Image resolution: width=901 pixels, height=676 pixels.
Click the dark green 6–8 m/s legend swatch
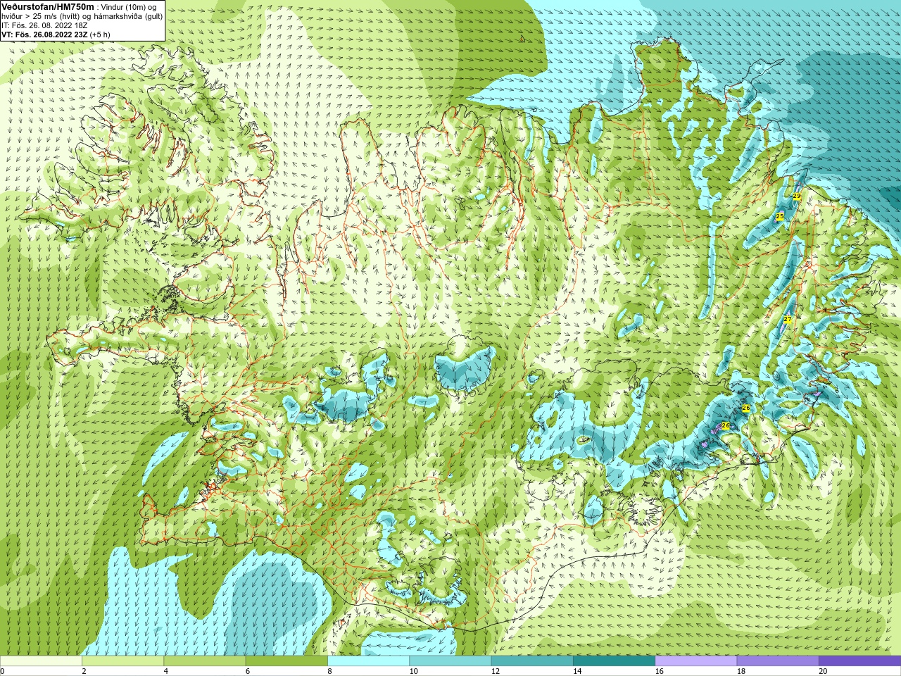[x=286, y=661]
